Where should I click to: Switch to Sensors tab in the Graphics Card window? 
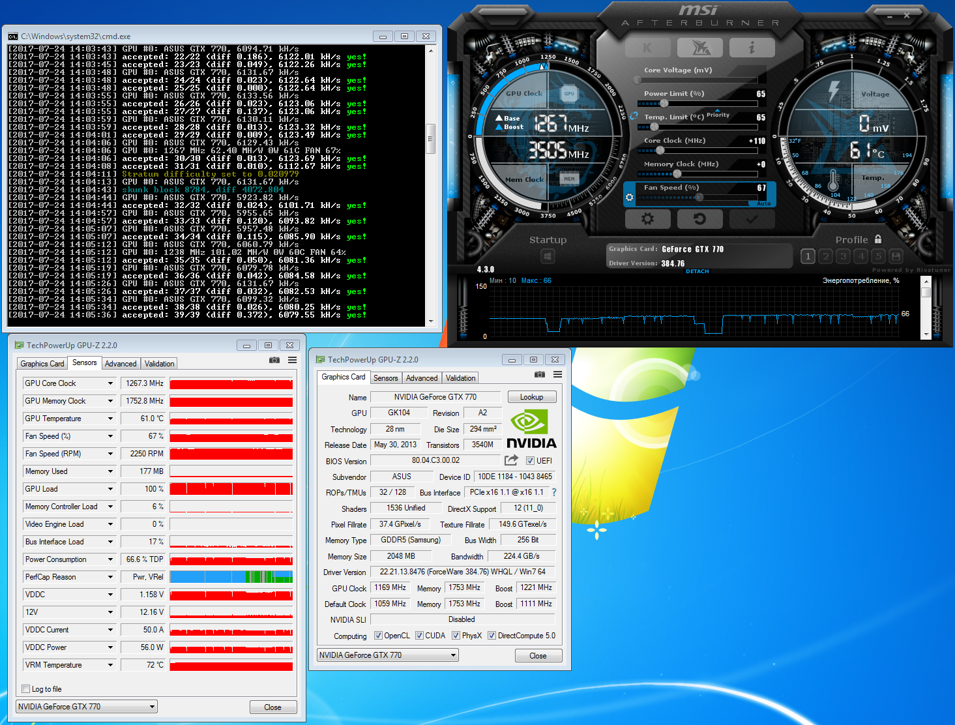(385, 378)
